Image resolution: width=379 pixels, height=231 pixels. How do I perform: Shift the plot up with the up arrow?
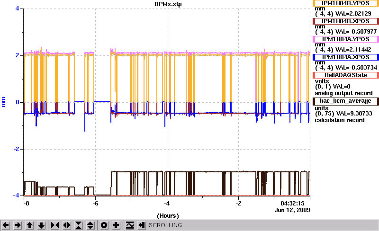(x=29, y=225)
